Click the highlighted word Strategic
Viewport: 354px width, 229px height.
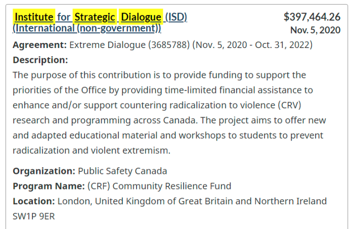[95, 17]
